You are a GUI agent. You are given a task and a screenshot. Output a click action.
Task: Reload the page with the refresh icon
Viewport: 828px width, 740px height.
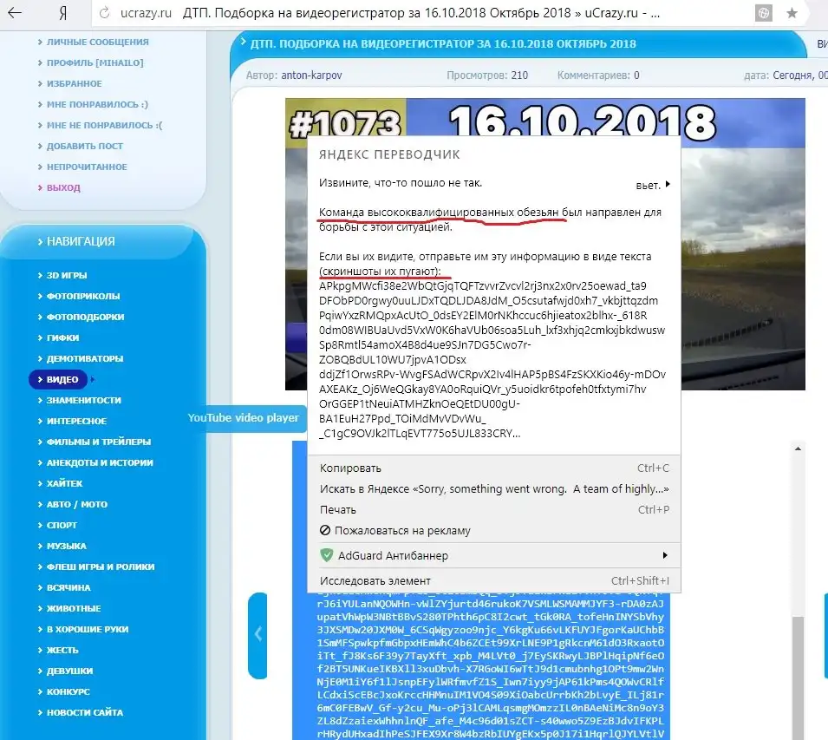pyautogui.click(x=105, y=13)
